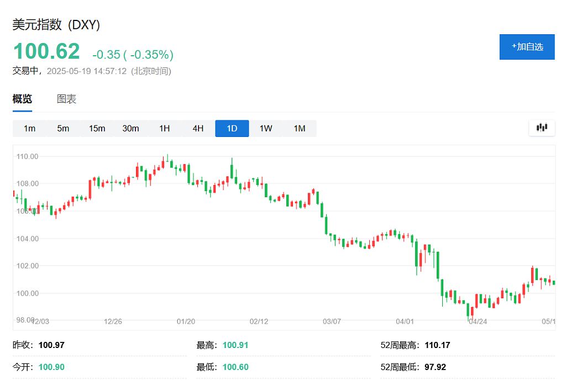Select the 1M monthly timeframe
Image resolution: width=566 pixels, height=385 pixels.
[300, 129]
